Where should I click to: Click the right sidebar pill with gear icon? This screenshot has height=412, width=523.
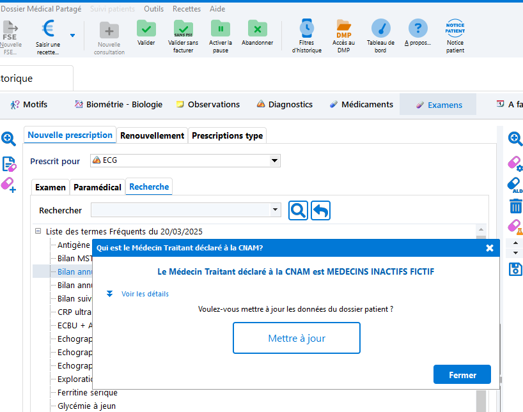coord(515,164)
